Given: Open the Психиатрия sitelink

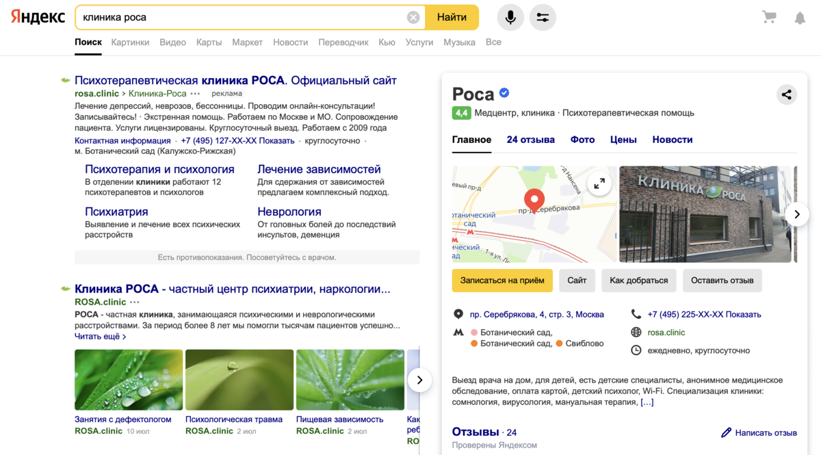Looking at the screenshot, I should tap(116, 211).
